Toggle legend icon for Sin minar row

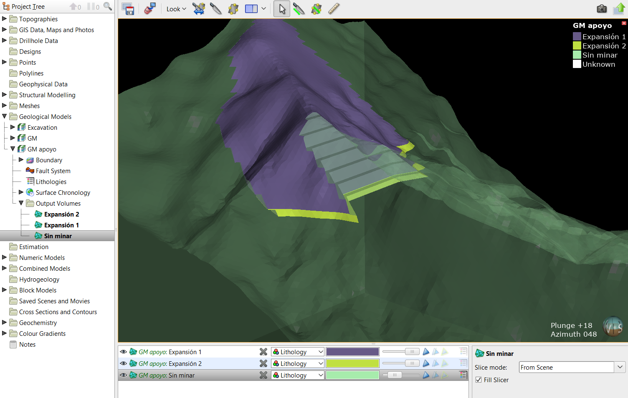coord(463,375)
